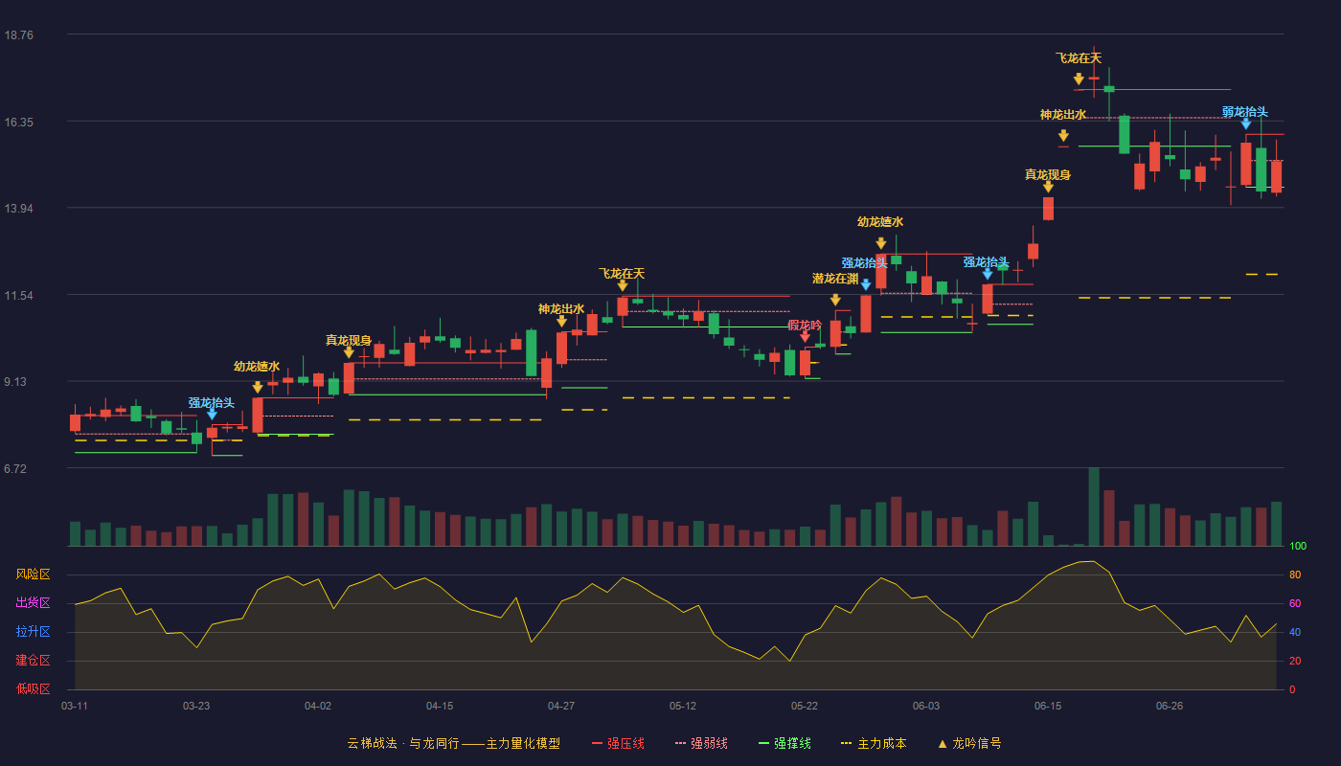Click the 建仓区 zone label
Image resolution: width=1341 pixels, height=766 pixels.
tap(33, 661)
